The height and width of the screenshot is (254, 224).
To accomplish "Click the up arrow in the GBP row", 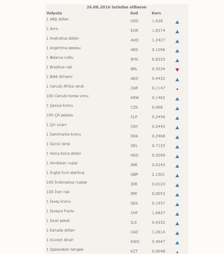I will (177, 176).
